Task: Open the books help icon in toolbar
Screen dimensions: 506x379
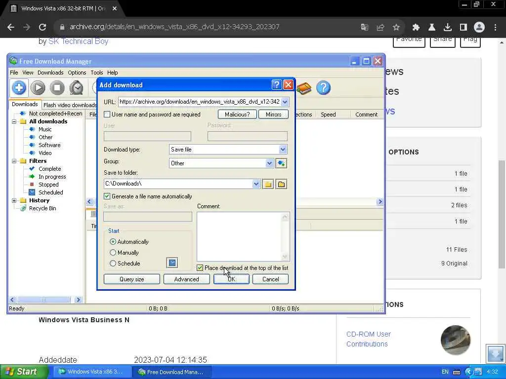Action: (x=304, y=88)
